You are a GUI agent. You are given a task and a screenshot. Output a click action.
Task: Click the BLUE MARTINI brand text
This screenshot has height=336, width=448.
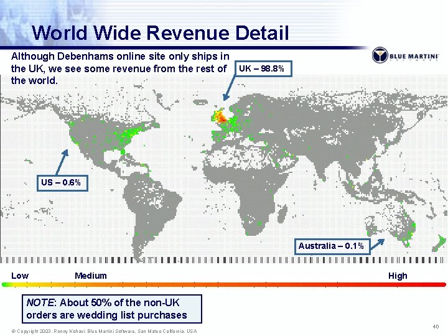coord(414,56)
